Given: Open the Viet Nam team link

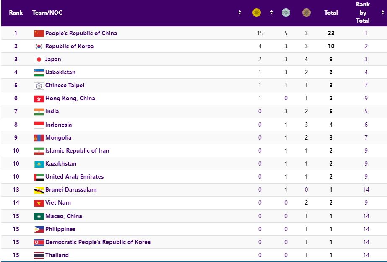Looking at the screenshot, I should tap(58, 203).
